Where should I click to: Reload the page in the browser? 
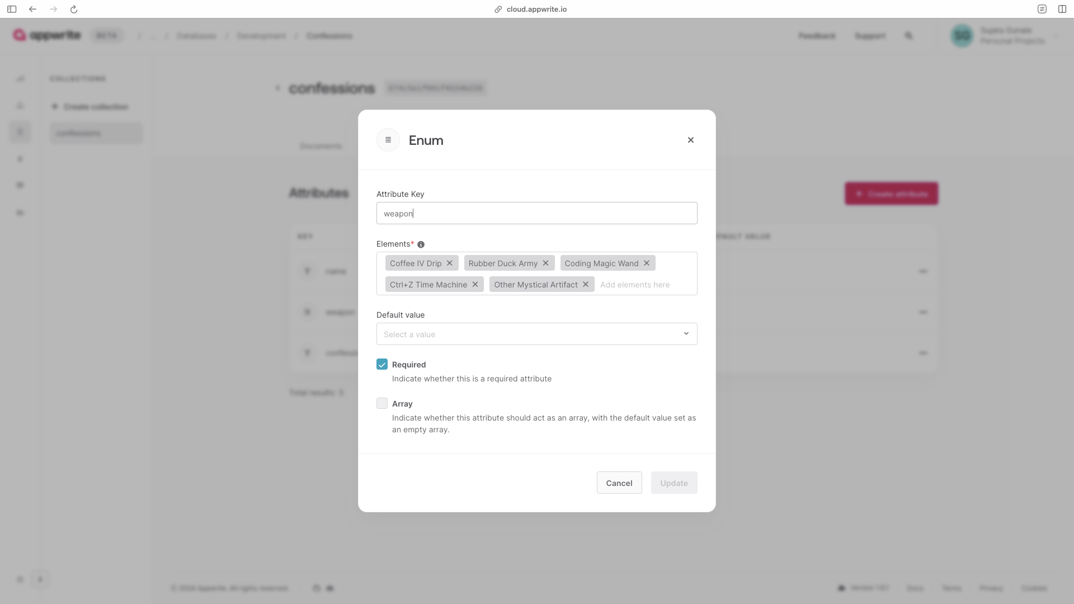(x=74, y=9)
